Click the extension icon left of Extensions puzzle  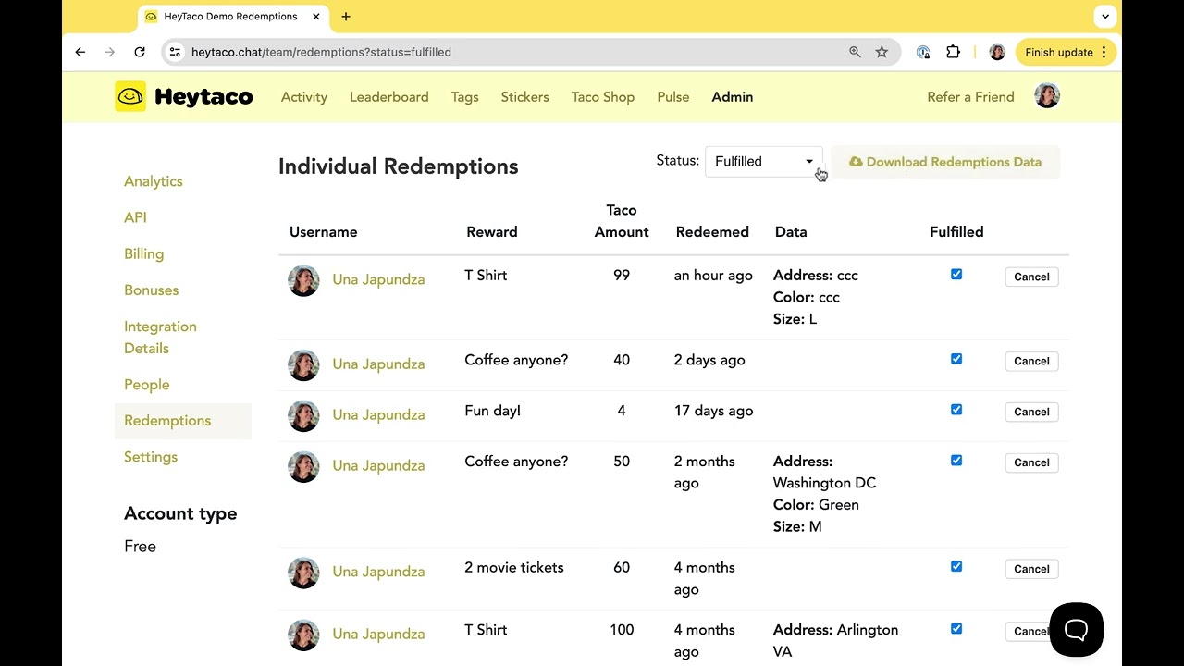(x=923, y=53)
